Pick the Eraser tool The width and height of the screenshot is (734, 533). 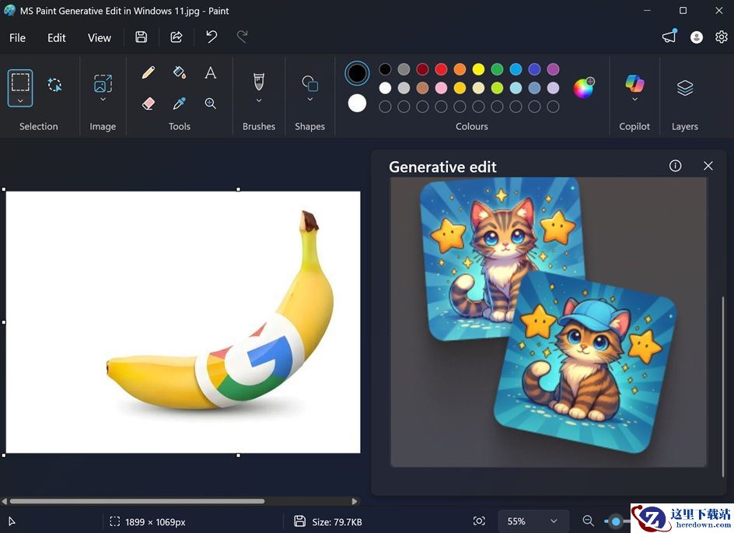(x=149, y=103)
